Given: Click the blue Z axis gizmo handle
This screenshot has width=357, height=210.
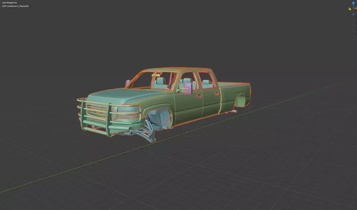Looking at the screenshot, I should pyautogui.click(x=353, y=3).
